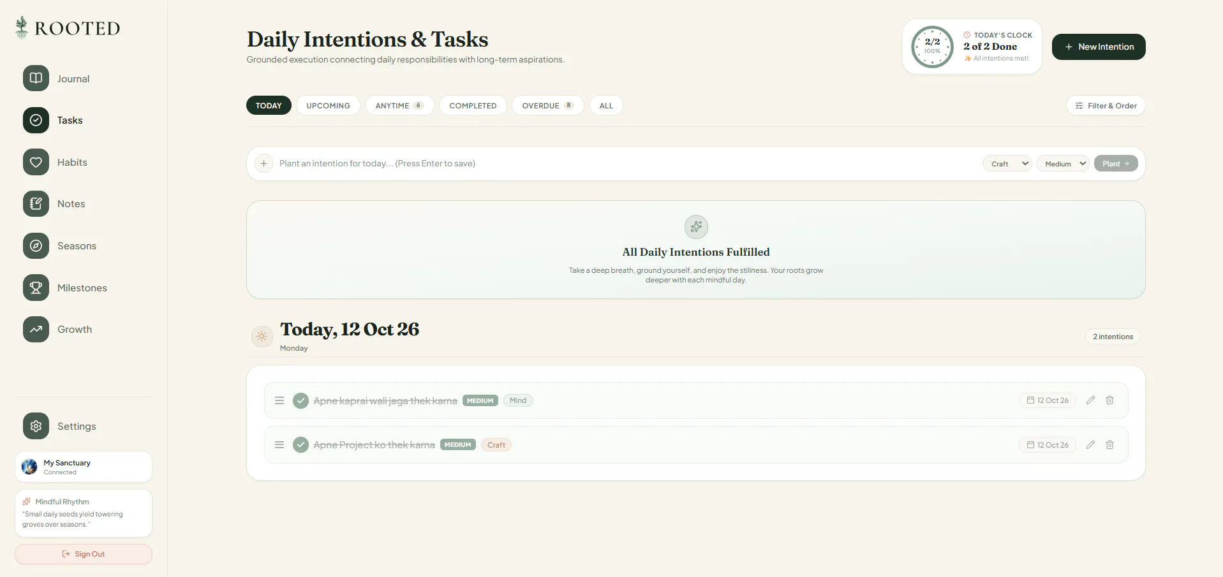Open the Journal book icon
The height and width of the screenshot is (577, 1223).
(36, 78)
